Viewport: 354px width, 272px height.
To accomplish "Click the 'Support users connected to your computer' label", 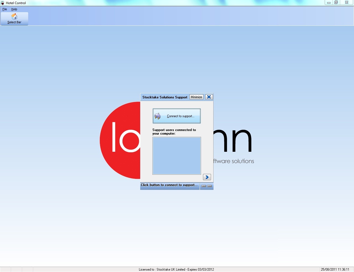I will [x=174, y=132].
